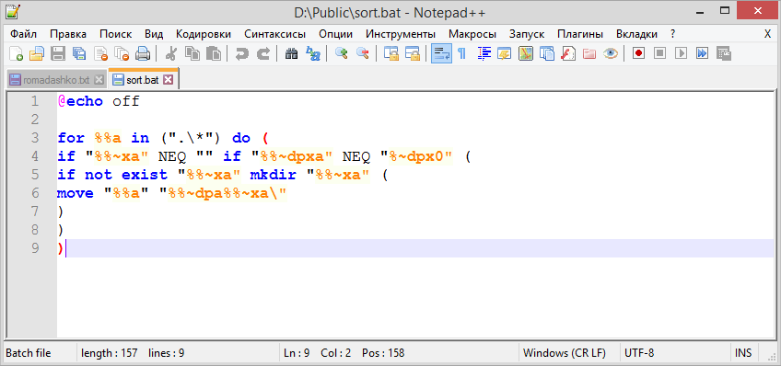Viewport: 781px width, 366px height.
Task: Toggle synchronized horizontal scrolling icon
Action: [x=412, y=53]
